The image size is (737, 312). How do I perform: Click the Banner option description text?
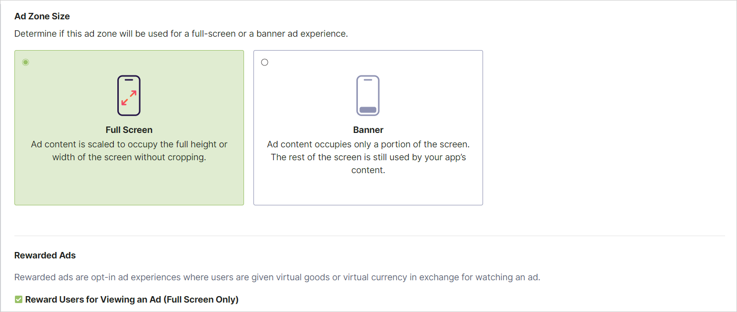tap(368, 157)
